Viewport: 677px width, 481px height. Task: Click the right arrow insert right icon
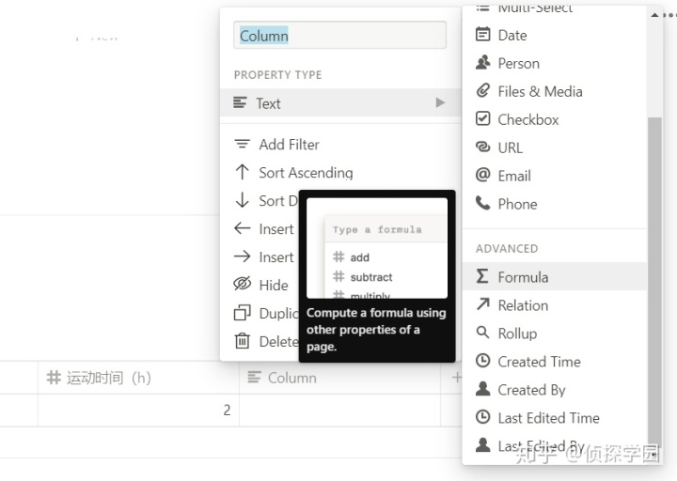(243, 256)
